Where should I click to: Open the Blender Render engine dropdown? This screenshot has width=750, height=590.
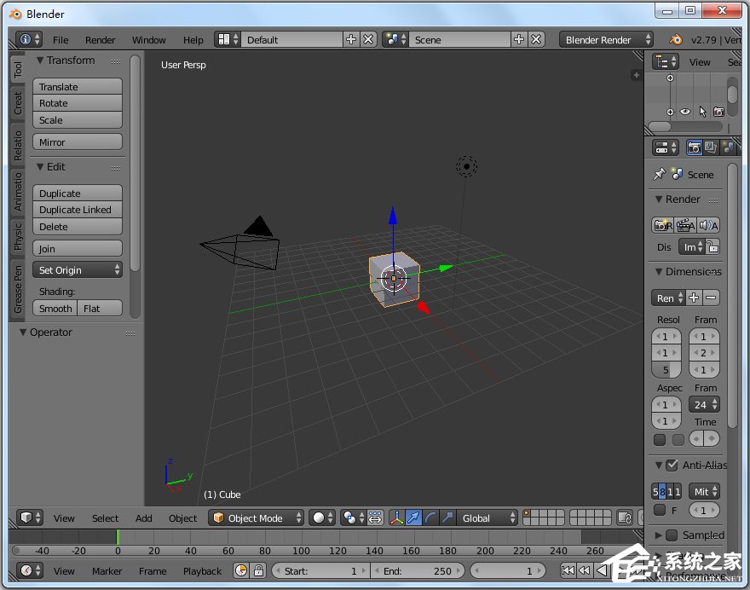pos(606,39)
